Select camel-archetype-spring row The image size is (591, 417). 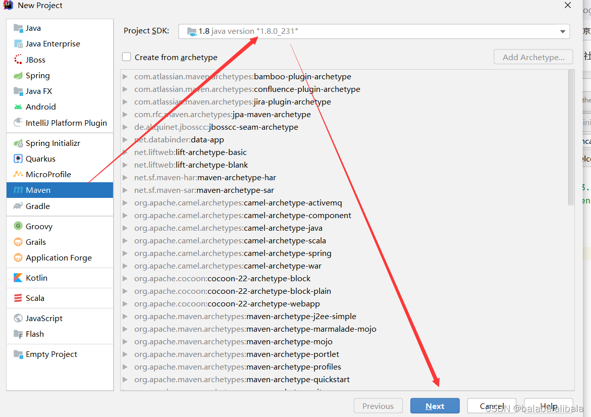click(x=345, y=253)
